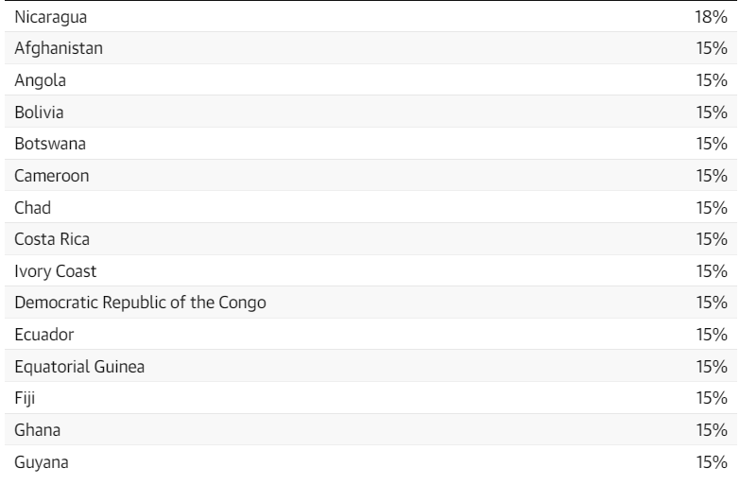Image resolution: width=740 pixels, height=485 pixels.
Task: Click the Costa Rica row
Action: (x=370, y=239)
